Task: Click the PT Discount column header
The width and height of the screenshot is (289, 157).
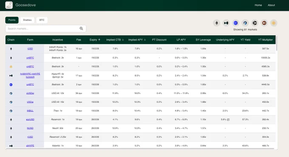Action: click(x=159, y=40)
